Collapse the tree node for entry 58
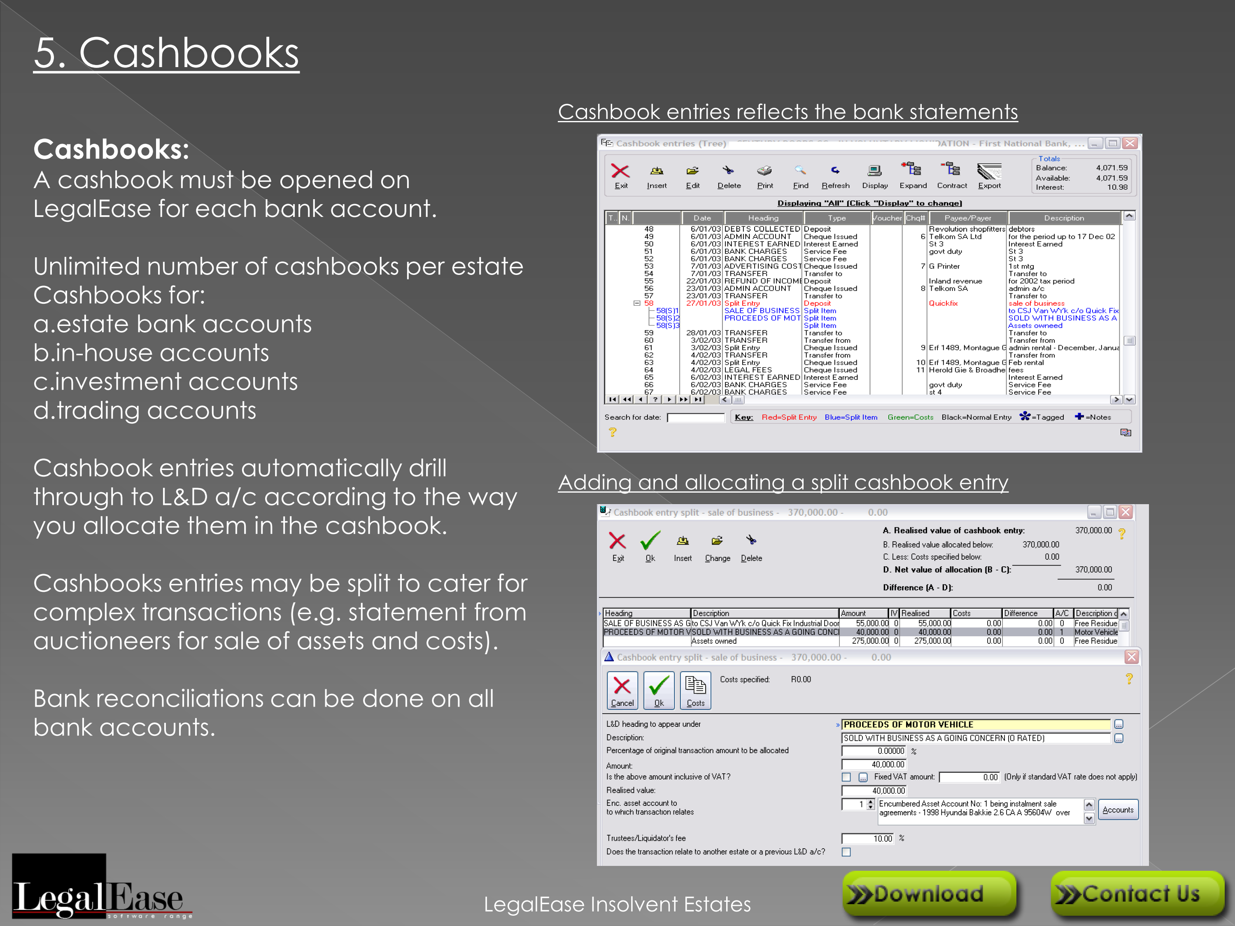The width and height of the screenshot is (1235, 926). coord(636,303)
